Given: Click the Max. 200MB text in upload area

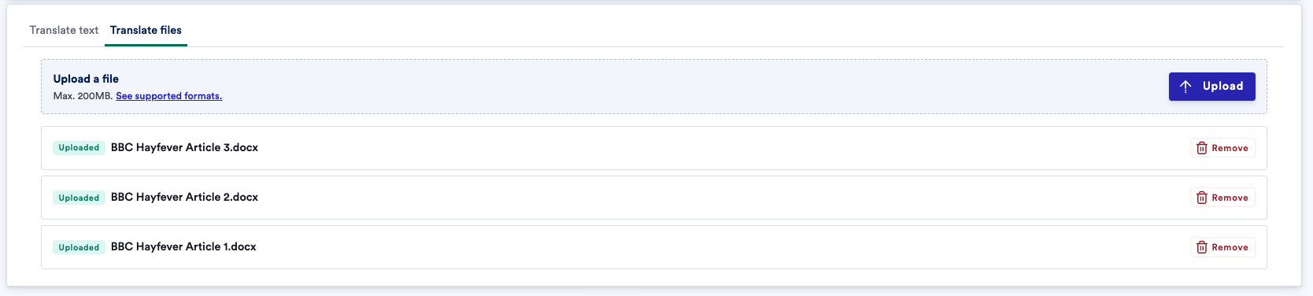Looking at the screenshot, I should (83, 96).
